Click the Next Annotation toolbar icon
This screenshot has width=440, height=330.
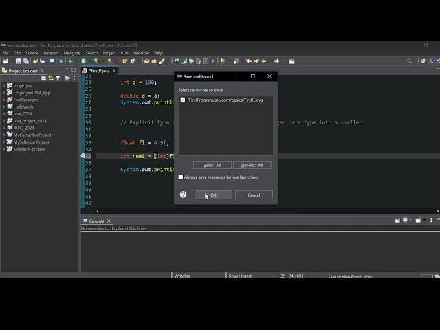point(223,61)
